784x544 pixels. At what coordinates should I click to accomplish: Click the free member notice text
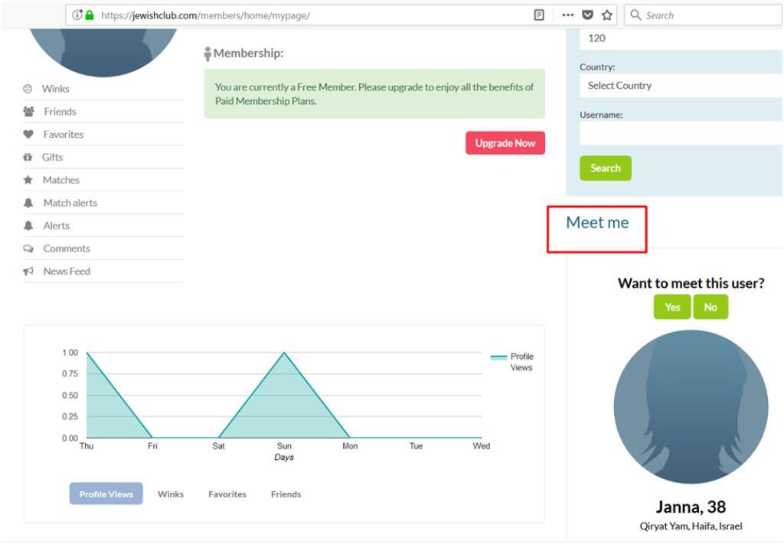(374, 94)
